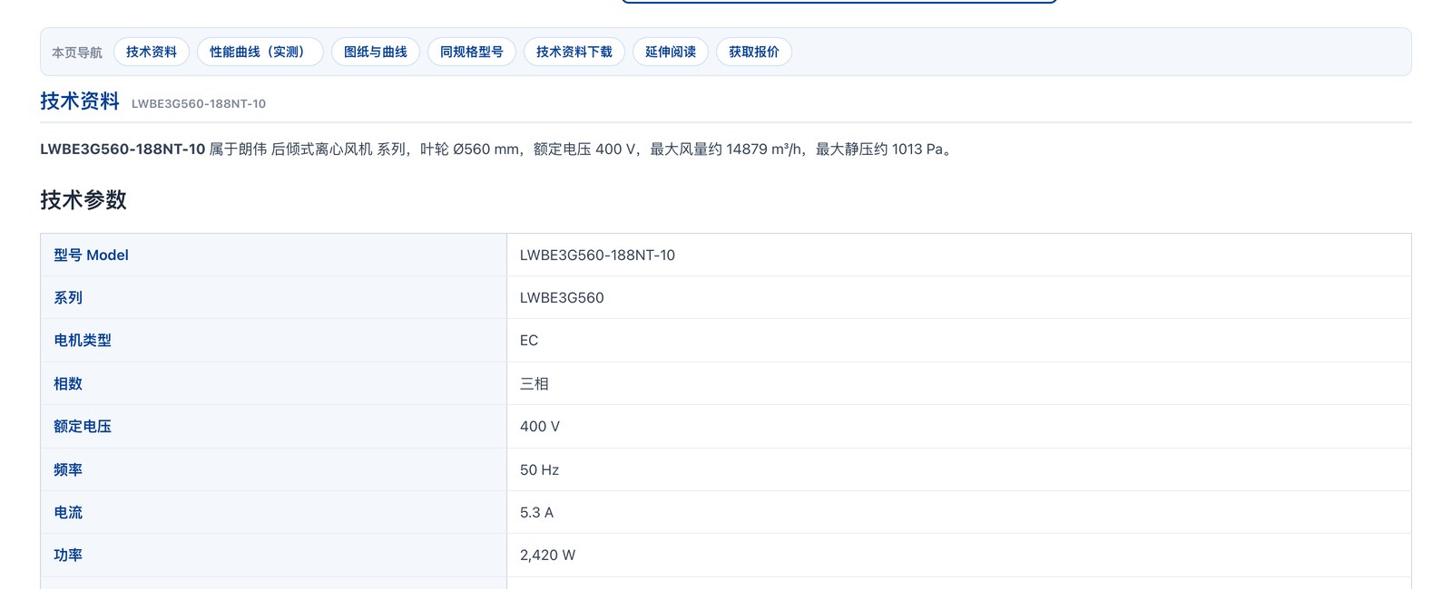Click the 相数 row label
This screenshot has width=1452, height=589.
tap(68, 383)
